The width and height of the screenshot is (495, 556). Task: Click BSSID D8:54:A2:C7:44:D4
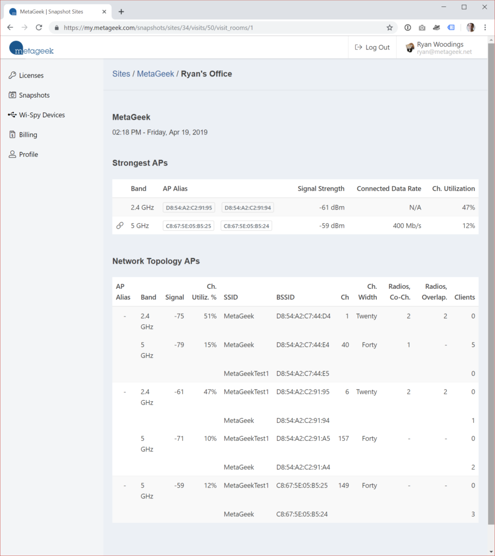pyautogui.click(x=304, y=316)
